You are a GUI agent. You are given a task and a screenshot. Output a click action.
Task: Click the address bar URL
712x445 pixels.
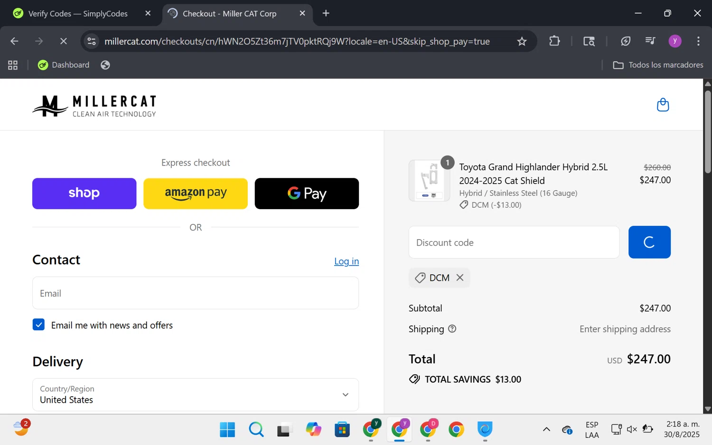point(297,41)
